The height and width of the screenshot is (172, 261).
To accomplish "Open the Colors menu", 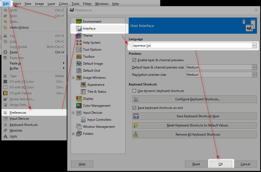I will click(x=63, y=4).
